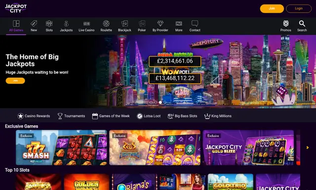Open the live dealer woman thumbnail

[182, 182]
